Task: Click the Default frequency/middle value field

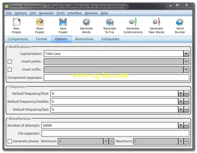Action: pos(114,101)
